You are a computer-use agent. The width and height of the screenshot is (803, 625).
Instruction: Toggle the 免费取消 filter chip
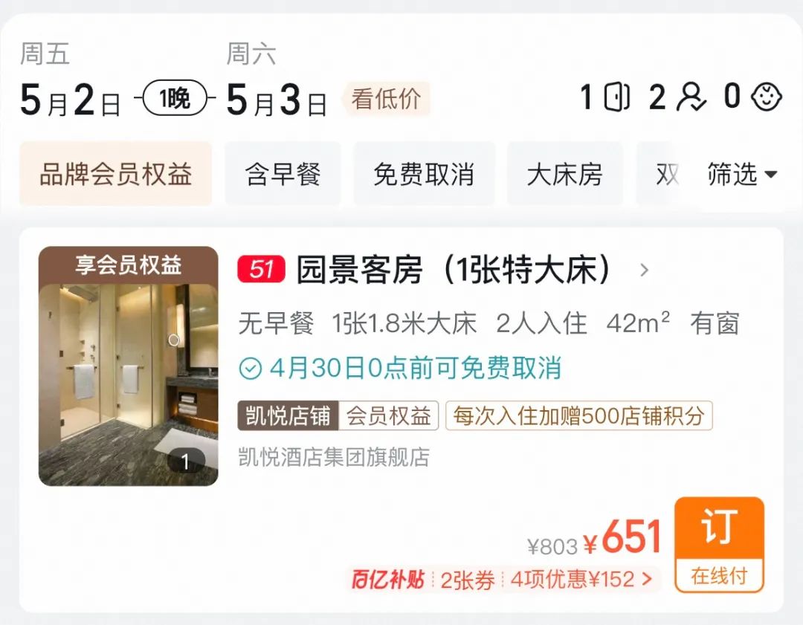coord(424,174)
